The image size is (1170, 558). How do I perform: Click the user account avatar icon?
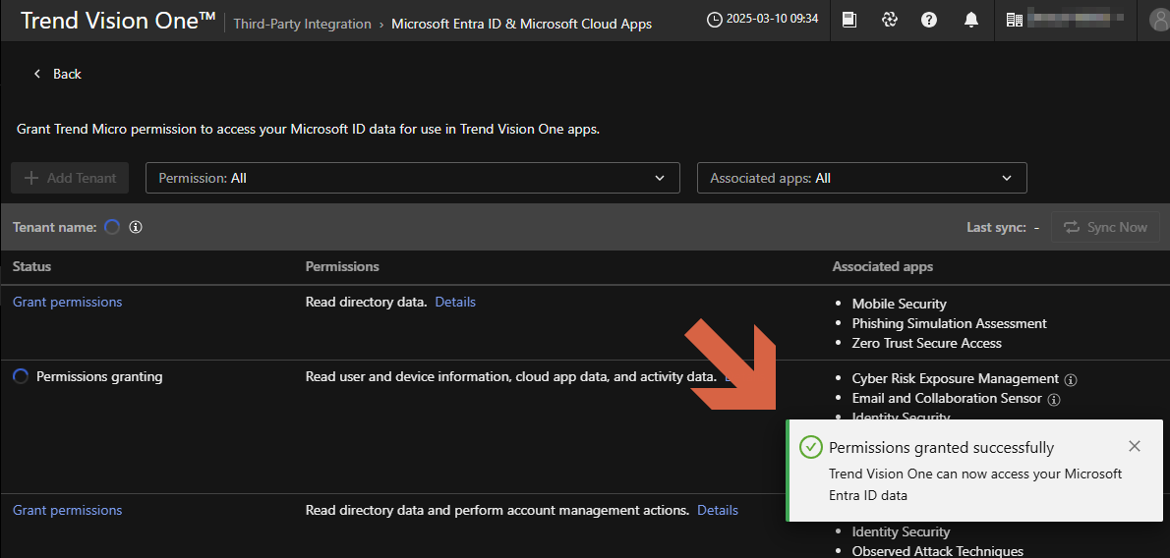pyautogui.click(x=1158, y=20)
